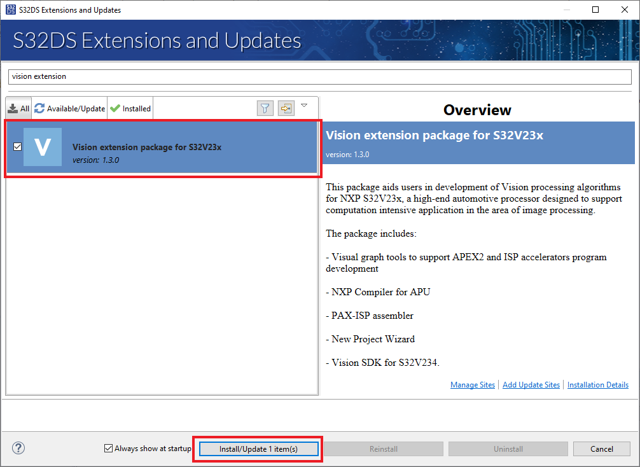Viewport: 640px width, 467px height.
Task: Click the Available/Update refresh arrows icon
Action: (x=39, y=108)
